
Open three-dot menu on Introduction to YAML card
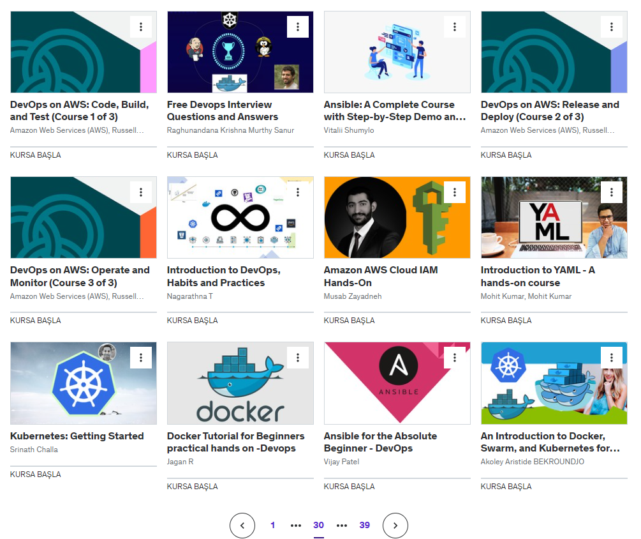tap(612, 192)
